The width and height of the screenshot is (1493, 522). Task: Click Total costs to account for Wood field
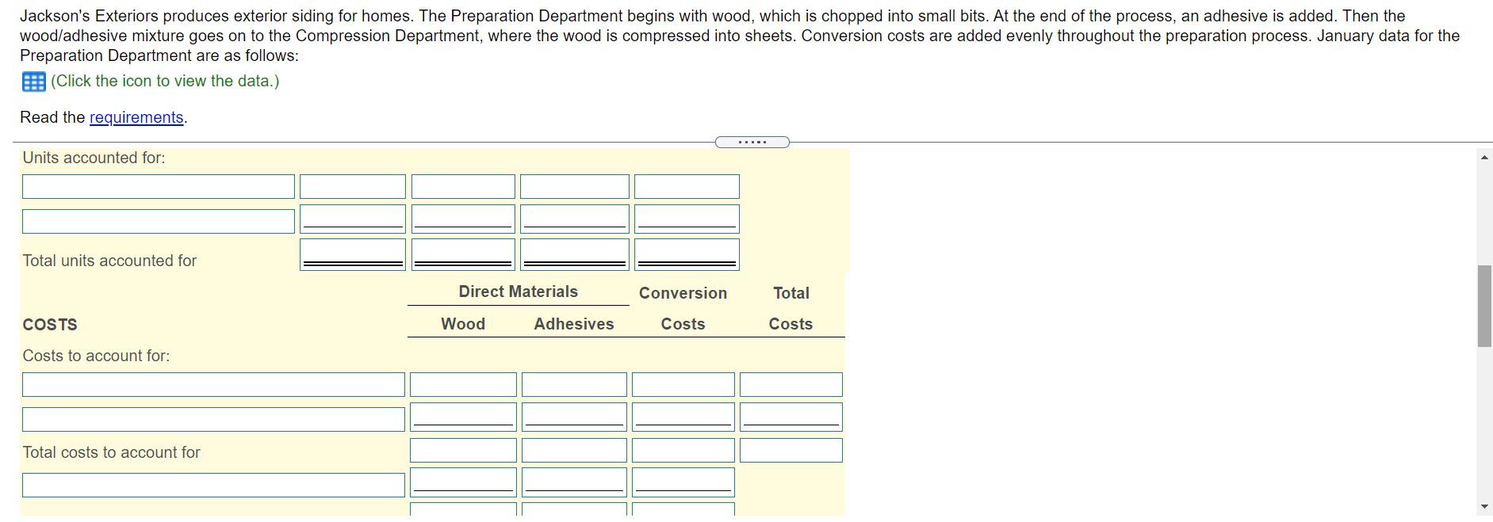click(463, 451)
